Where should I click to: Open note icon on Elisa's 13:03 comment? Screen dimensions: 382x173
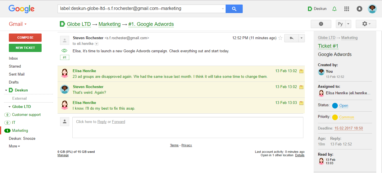[x=301, y=103]
